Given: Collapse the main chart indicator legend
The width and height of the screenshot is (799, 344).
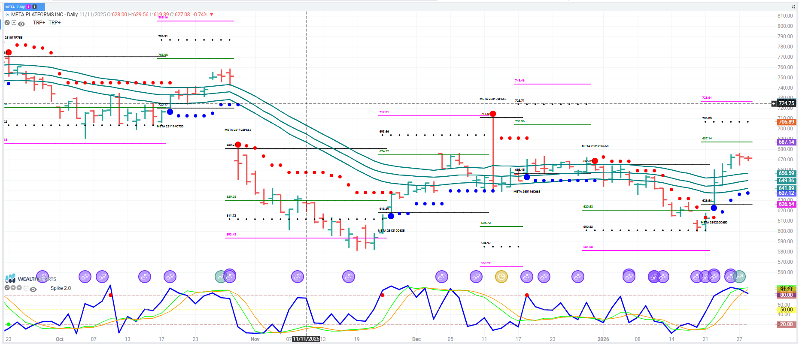Looking at the screenshot, I should pyautogui.click(x=14, y=23).
